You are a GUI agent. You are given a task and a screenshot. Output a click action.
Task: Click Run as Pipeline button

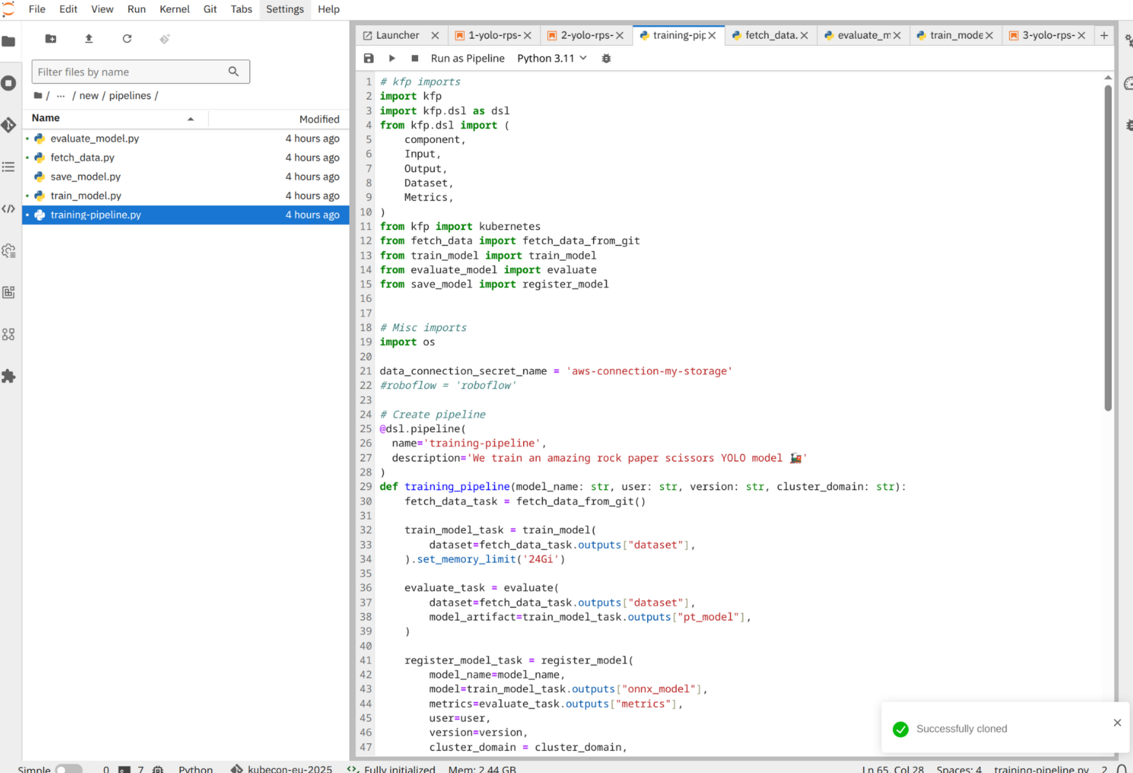(x=468, y=58)
